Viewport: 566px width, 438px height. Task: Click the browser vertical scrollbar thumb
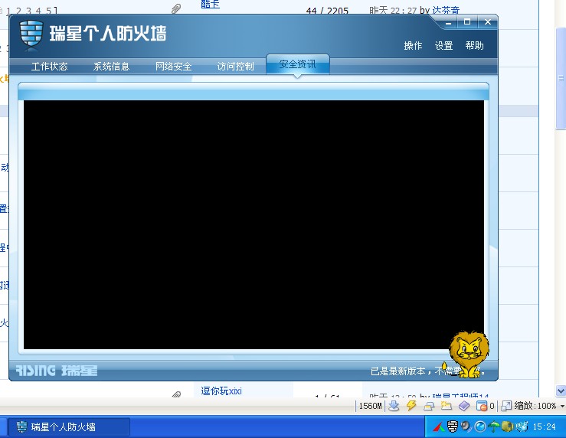561,77
